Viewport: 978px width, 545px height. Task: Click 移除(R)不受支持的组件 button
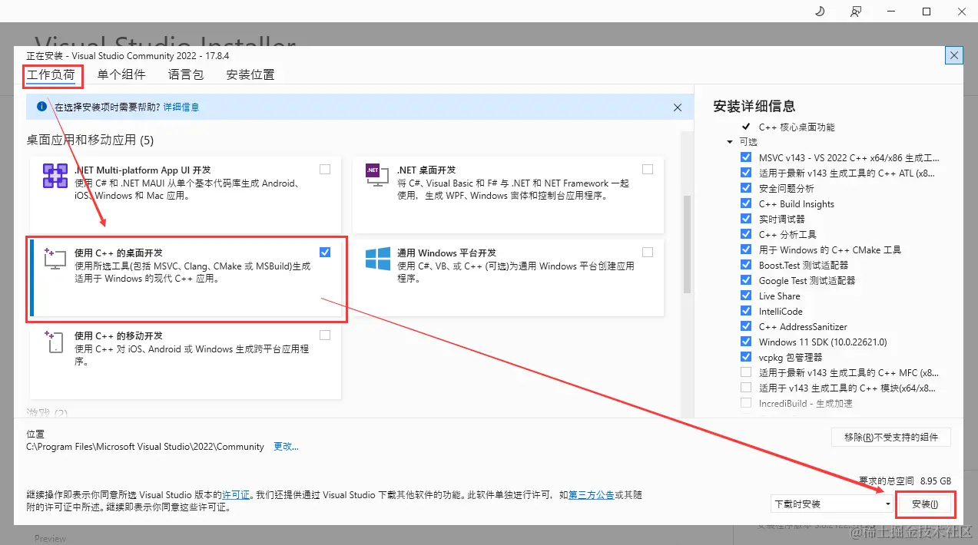click(x=891, y=437)
